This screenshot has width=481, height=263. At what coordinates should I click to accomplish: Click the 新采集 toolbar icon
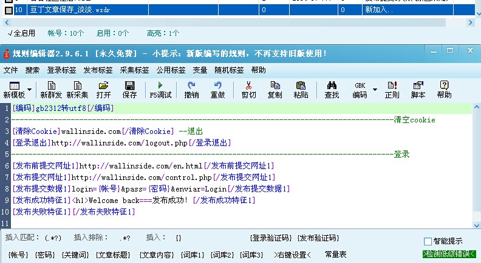pyautogui.click(x=77, y=89)
